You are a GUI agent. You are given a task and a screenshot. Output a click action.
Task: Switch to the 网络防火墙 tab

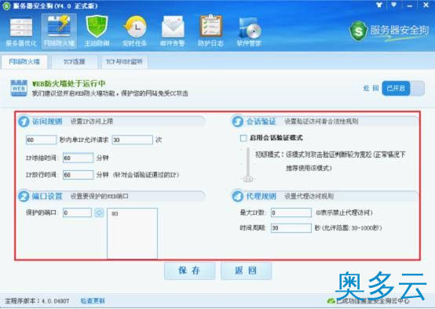tap(24, 62)
